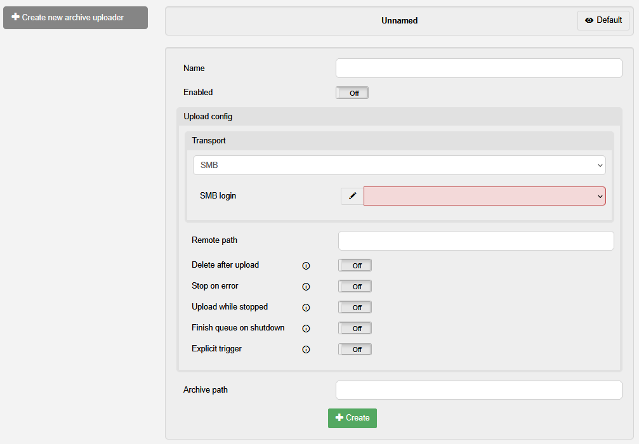This screenshot has height=444, width=639.
Task: Toggle the Default eye visibility button
Action: coord(603,20)
